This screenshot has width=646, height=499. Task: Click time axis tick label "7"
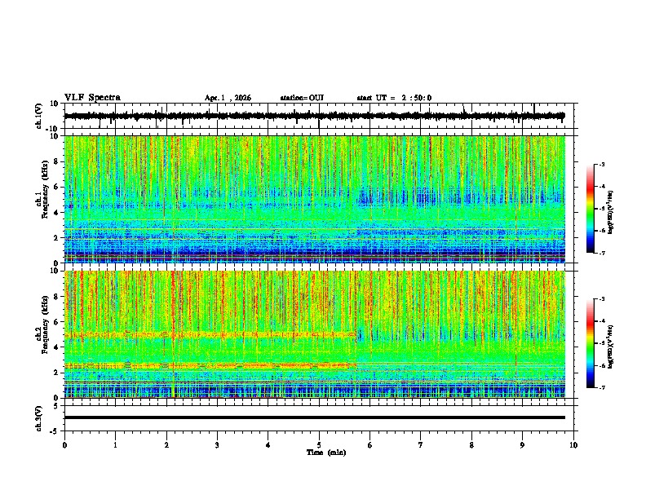pos(421,445)
